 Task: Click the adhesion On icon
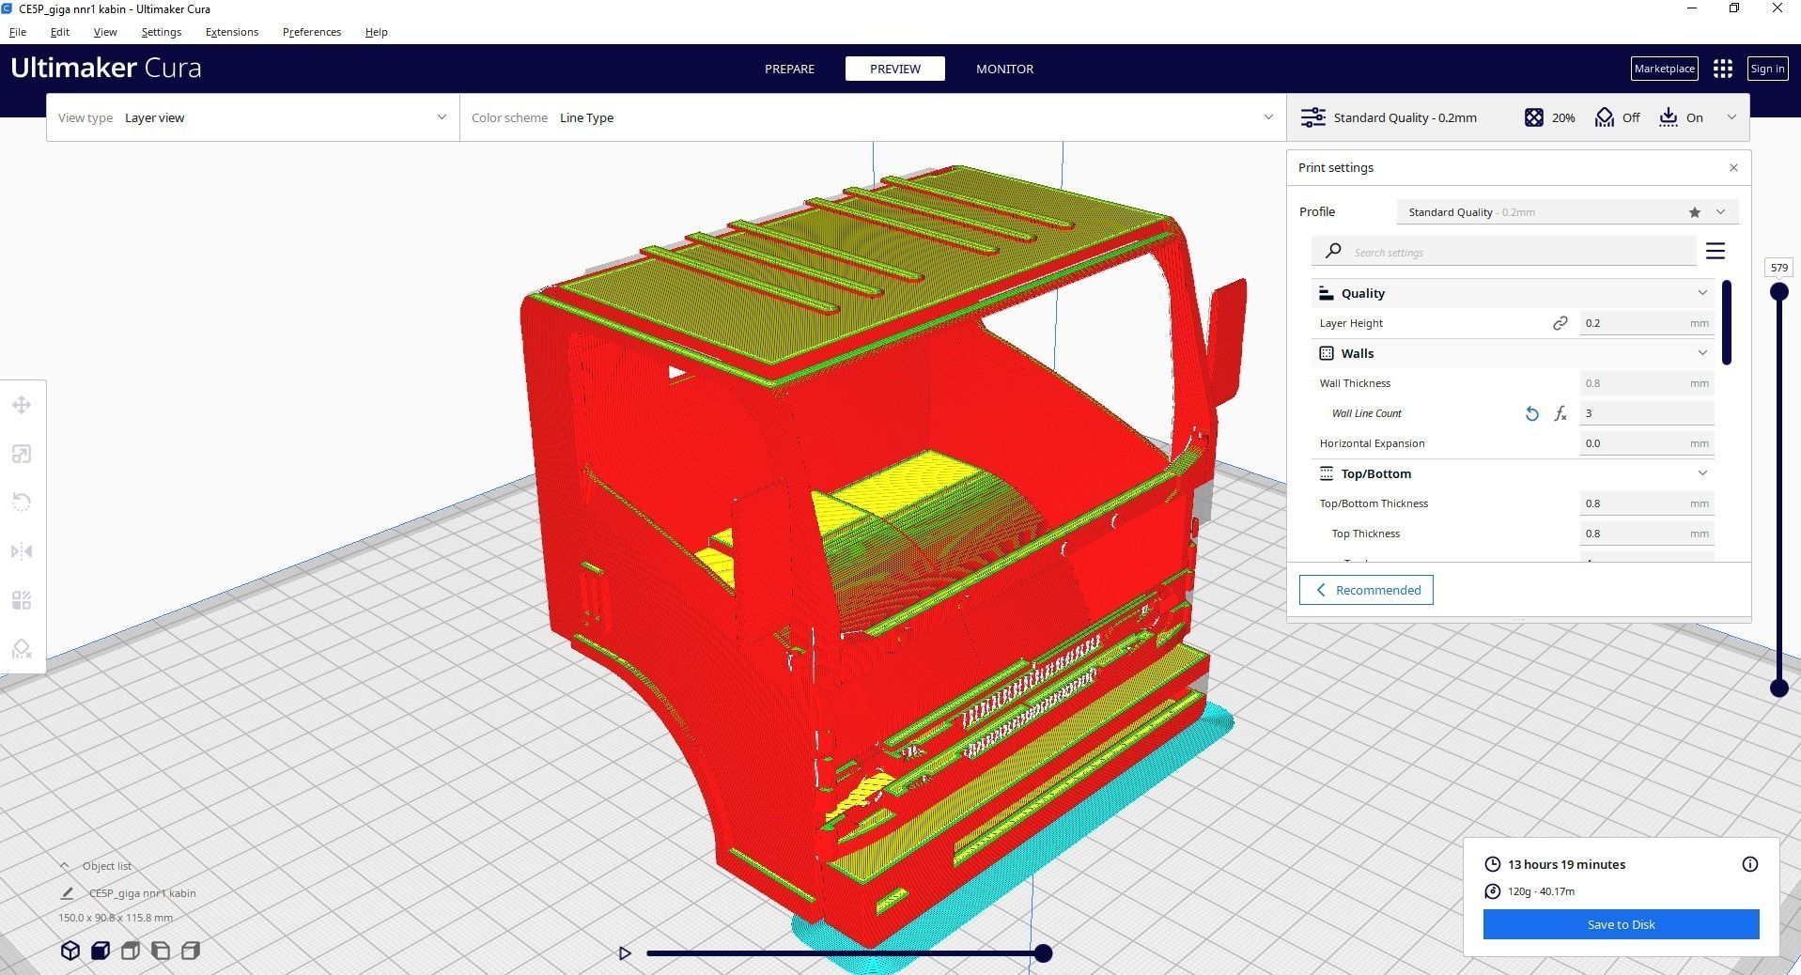coord(1668,117)
